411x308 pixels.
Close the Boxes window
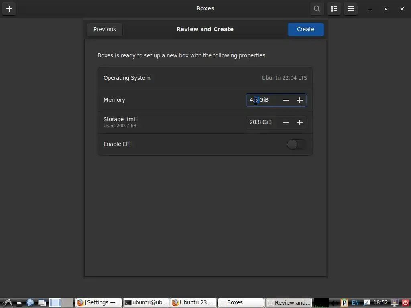402,9
